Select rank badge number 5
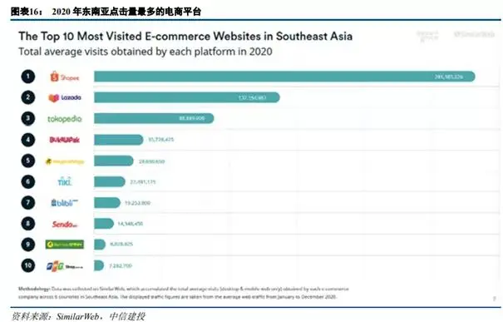 click(x=28, y=161)
